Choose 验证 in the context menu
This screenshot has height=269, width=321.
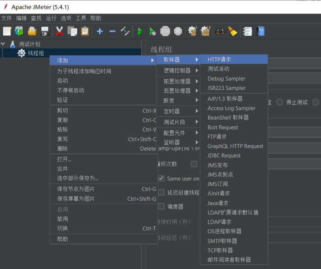click(103, 100)
